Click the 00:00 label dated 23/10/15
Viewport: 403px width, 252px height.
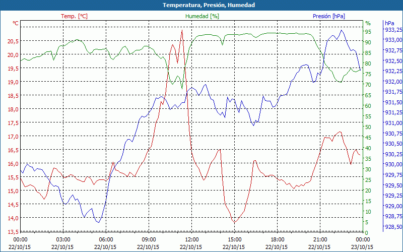363,240
